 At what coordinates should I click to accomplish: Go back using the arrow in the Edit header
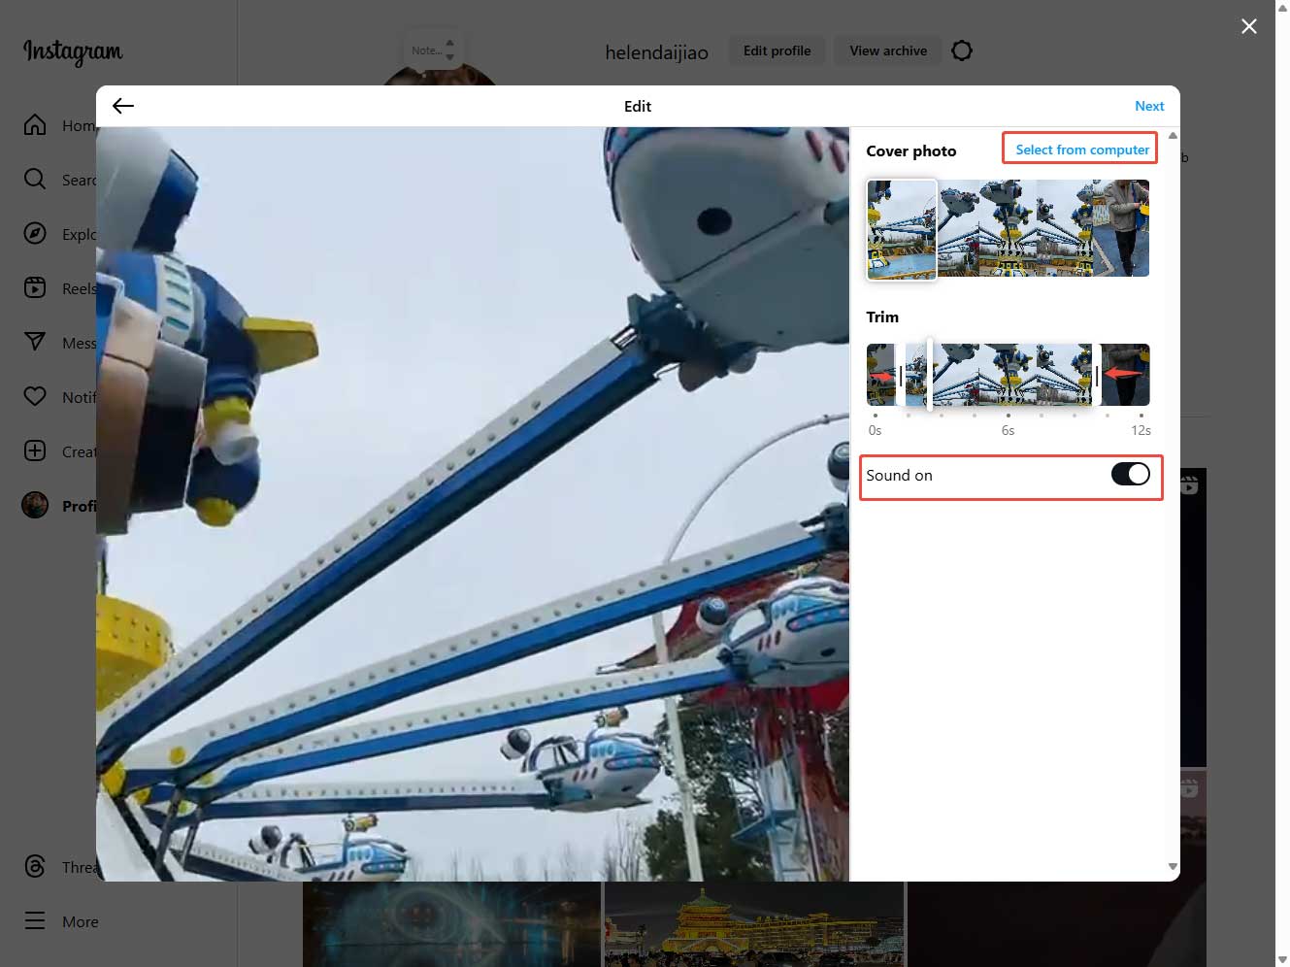(122, 106)
